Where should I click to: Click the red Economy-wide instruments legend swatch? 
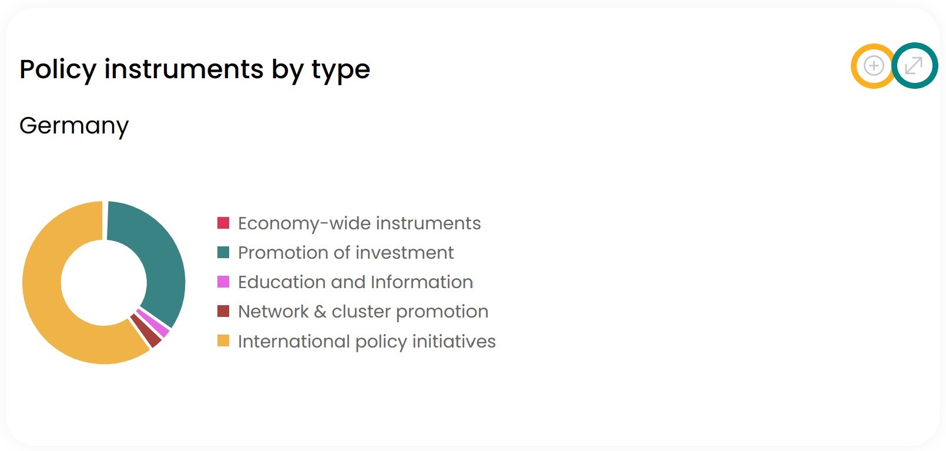coord(223,223)
